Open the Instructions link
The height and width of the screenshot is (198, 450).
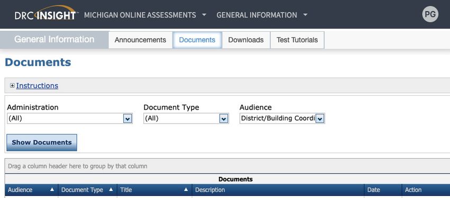pyautogui.click(x=37, y=86)
